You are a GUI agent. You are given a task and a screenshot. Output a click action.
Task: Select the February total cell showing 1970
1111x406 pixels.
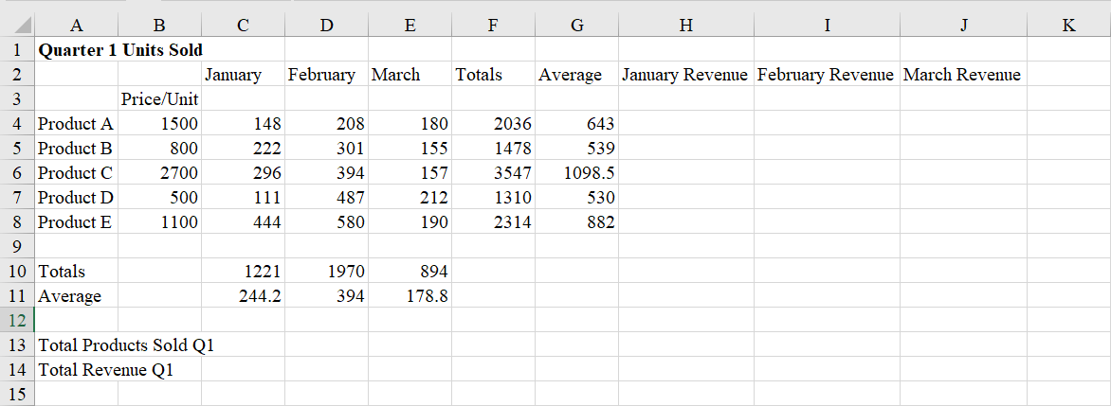(326, 271)
